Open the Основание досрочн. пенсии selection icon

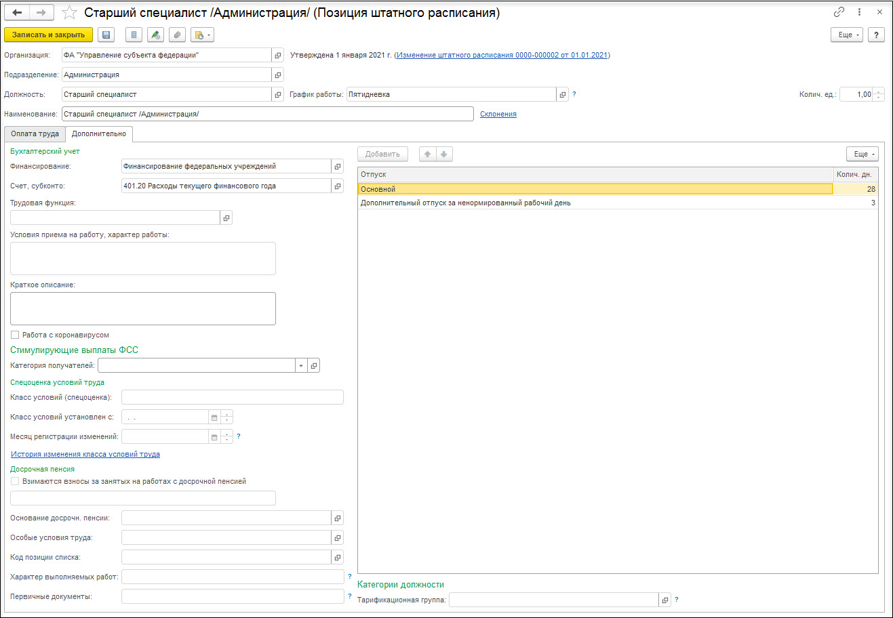point(337,518)
